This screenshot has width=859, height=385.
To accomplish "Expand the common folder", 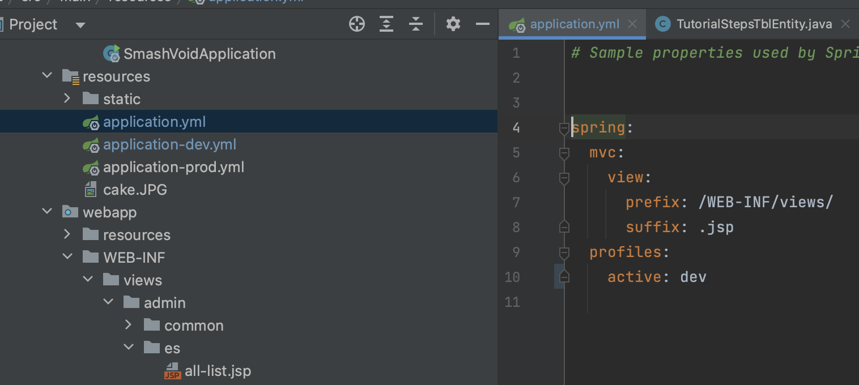I will tap(129, 325).
